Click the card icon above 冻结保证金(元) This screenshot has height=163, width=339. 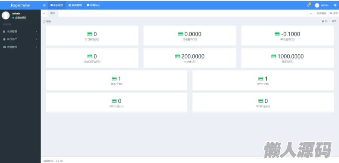coord(90,56)
